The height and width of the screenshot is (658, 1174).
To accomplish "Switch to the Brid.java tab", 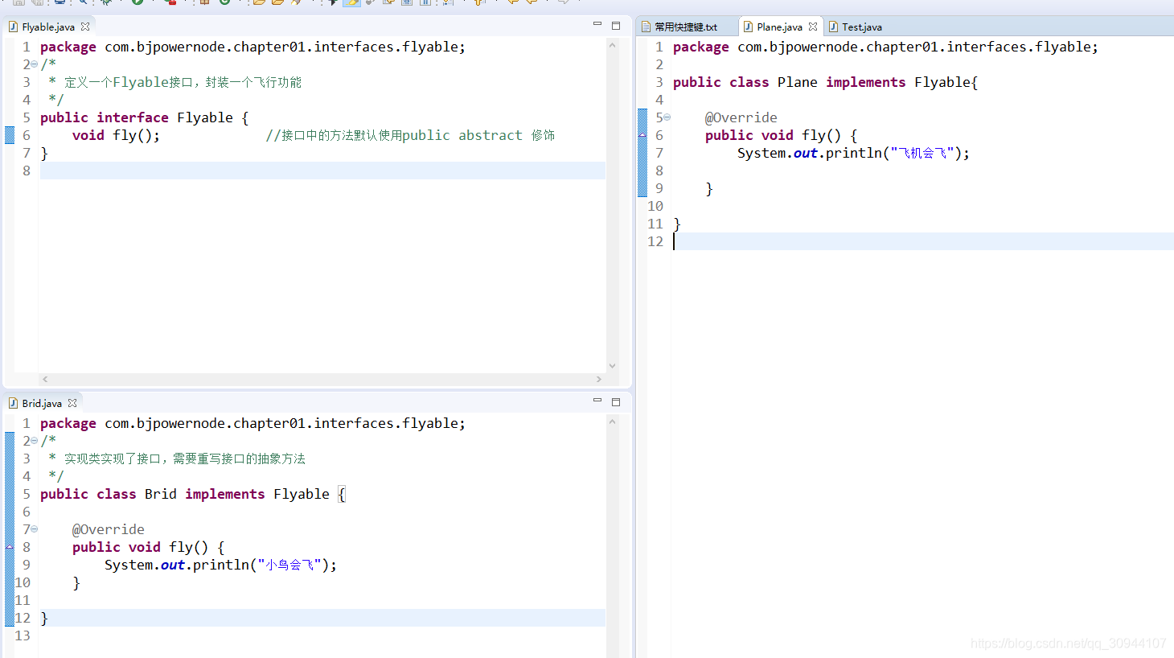I will (x=42, y=403).
